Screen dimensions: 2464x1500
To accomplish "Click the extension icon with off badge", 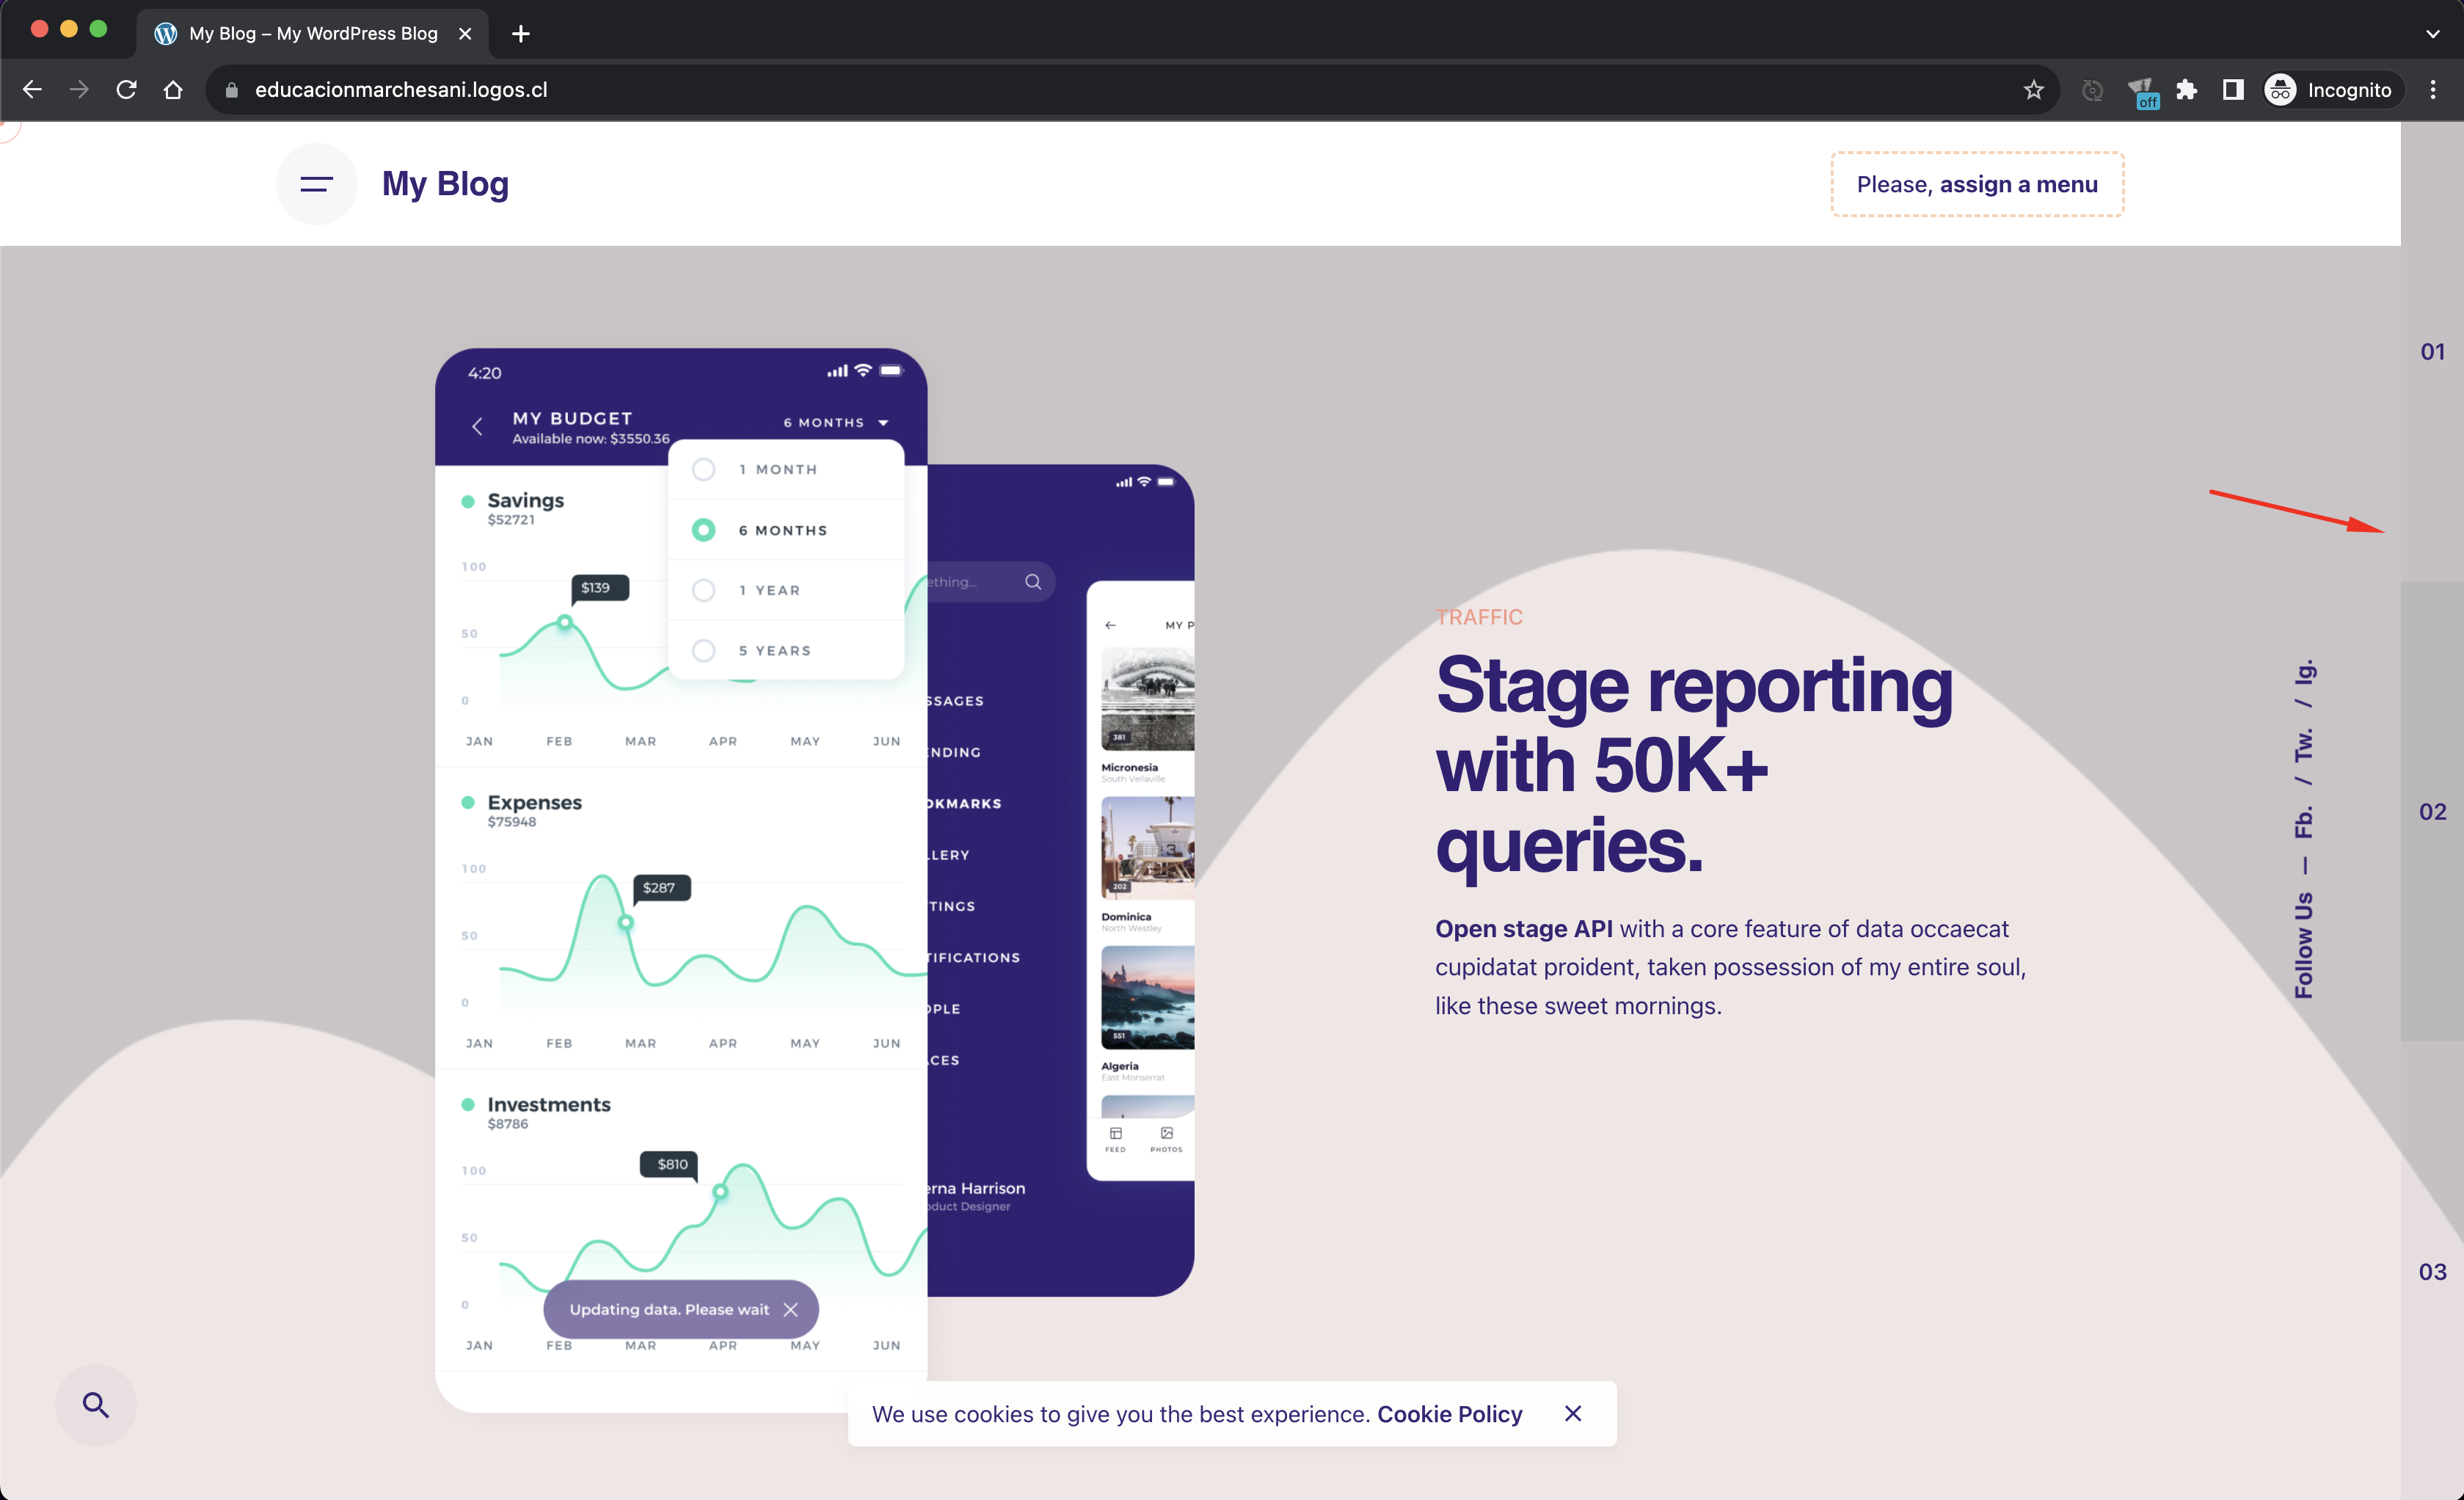I will 2141,92.
